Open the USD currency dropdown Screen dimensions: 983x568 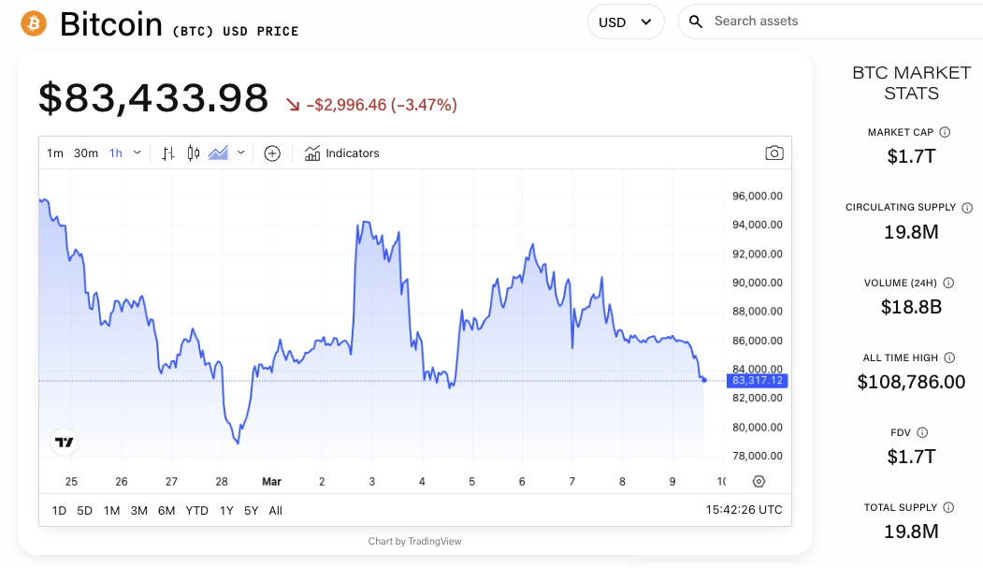click(x=625, y=22)
